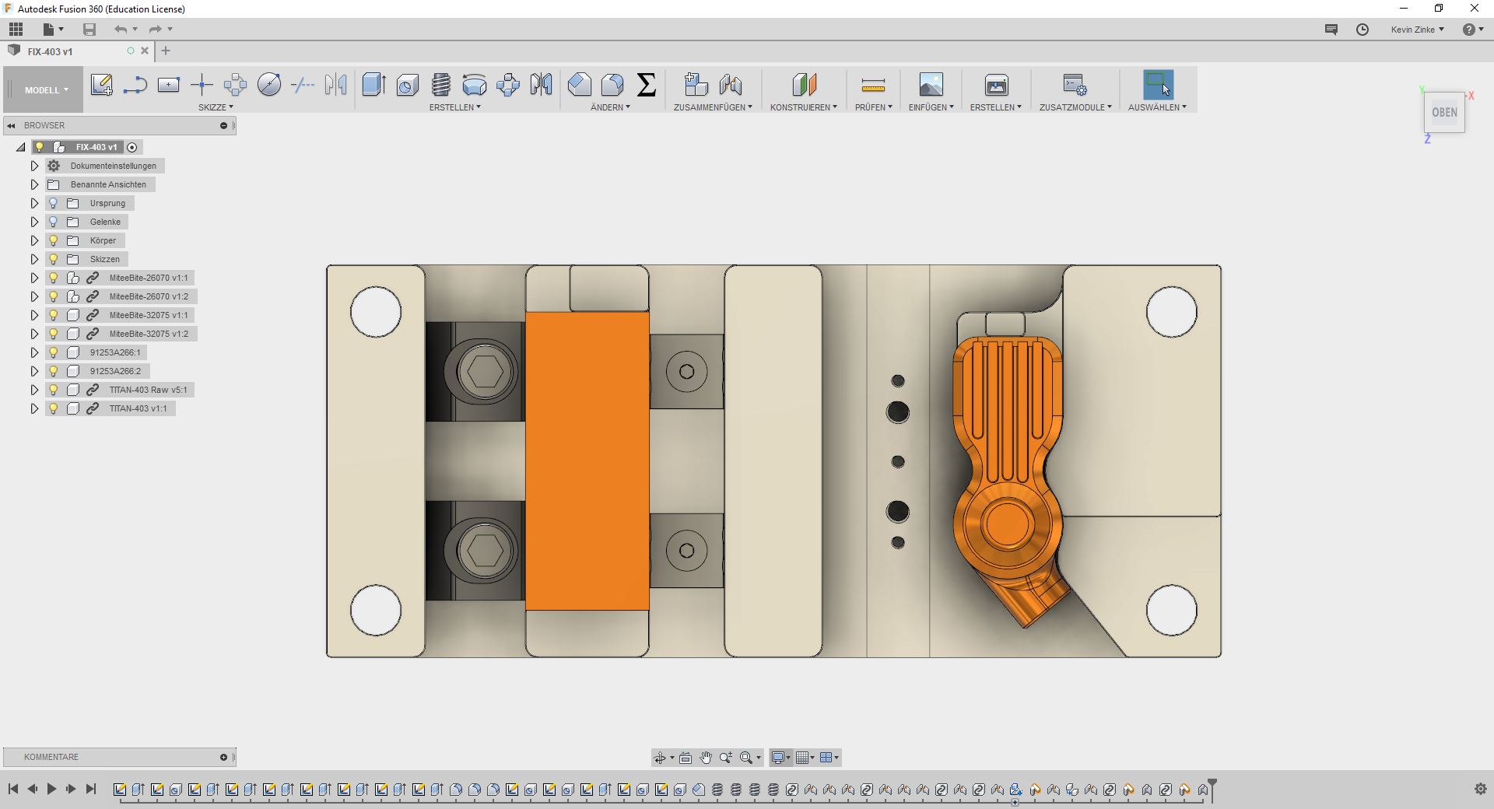Viewport: 1494px width, 809px height.
Task: Click the Save disk icon
Action: coord(89,30)
